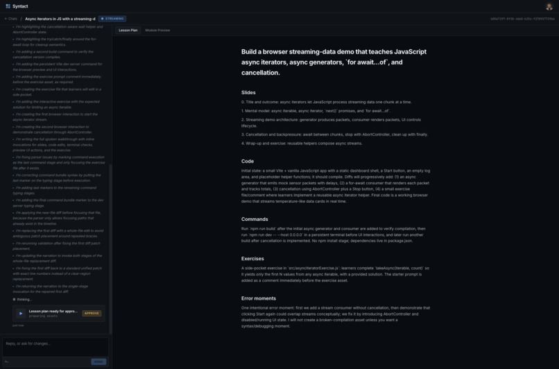Click the small icon below the reply box
The image size is (559, 369).
(x=6, y=362)
